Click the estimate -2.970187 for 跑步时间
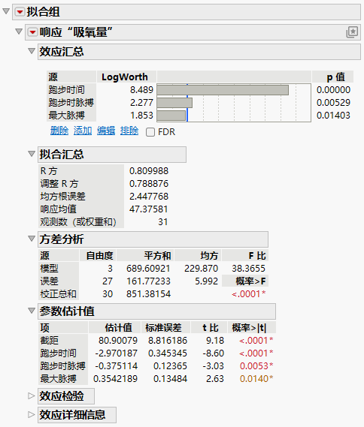Viewport: 364px width, 427px height. click(117, 353)
